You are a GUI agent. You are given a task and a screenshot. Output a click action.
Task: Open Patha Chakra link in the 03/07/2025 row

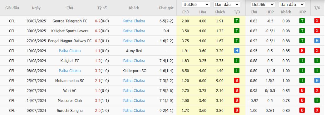(134, 21)
